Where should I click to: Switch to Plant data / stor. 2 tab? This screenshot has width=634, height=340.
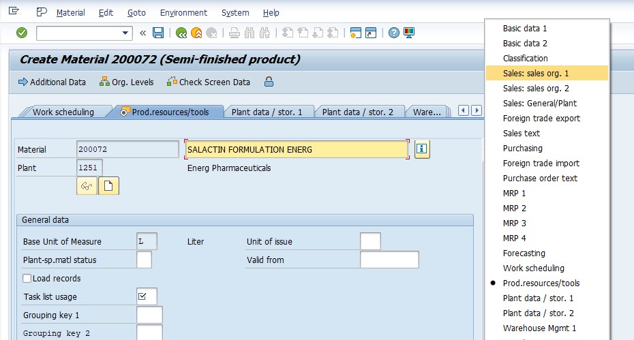(x=357, y=112)
